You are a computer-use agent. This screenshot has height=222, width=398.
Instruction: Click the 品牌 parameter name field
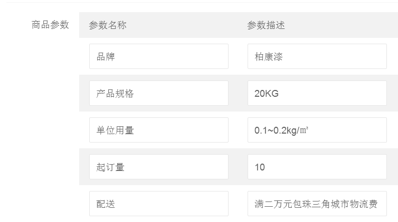158,56
